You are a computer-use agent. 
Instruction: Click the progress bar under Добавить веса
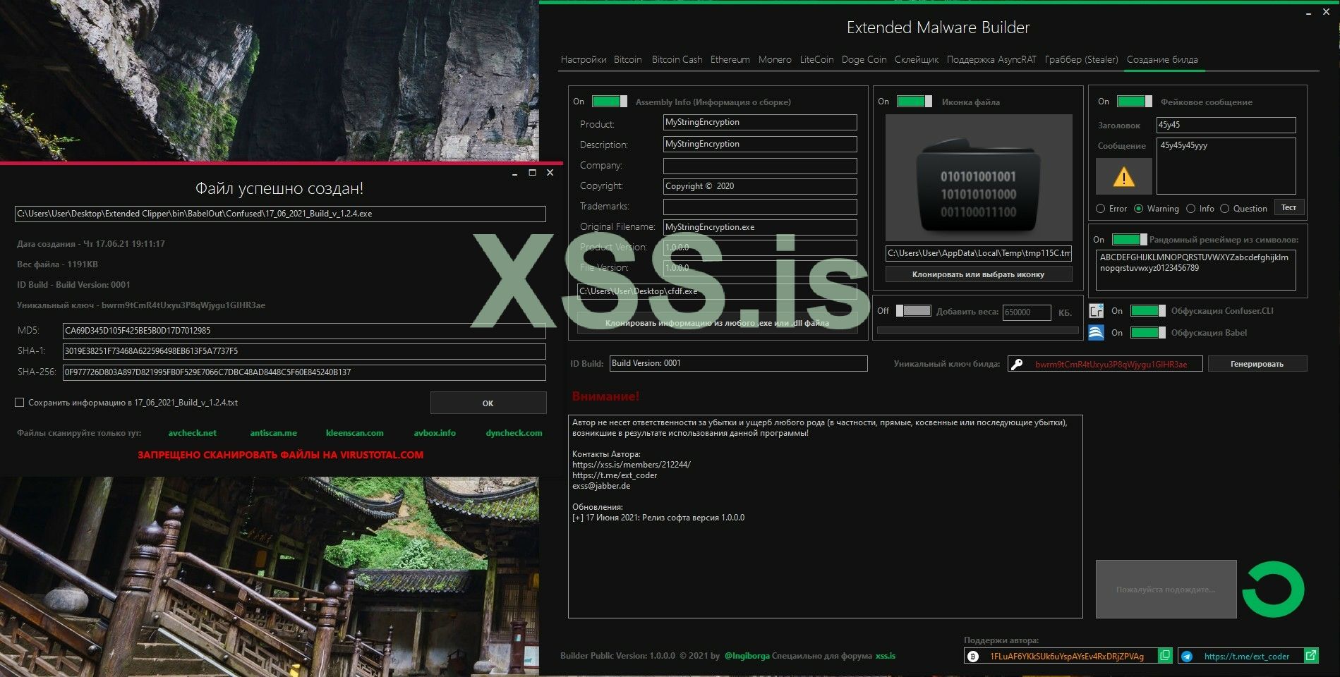977,330
